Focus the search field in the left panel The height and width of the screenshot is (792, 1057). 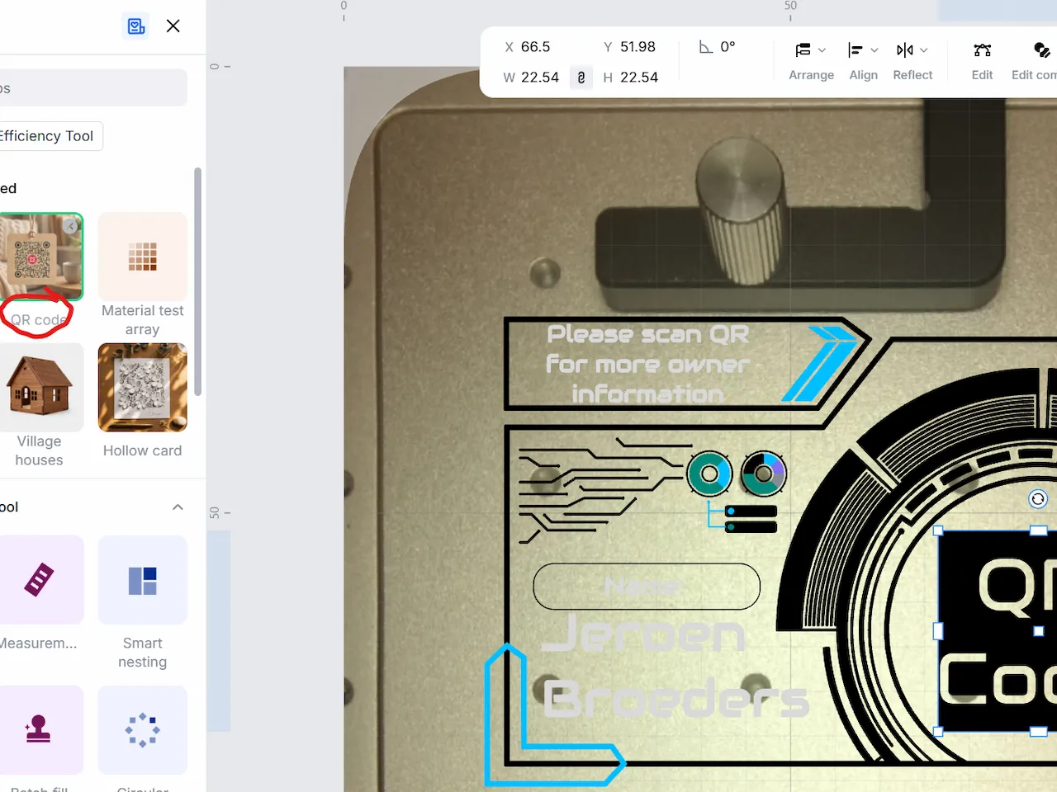(92, 87)
